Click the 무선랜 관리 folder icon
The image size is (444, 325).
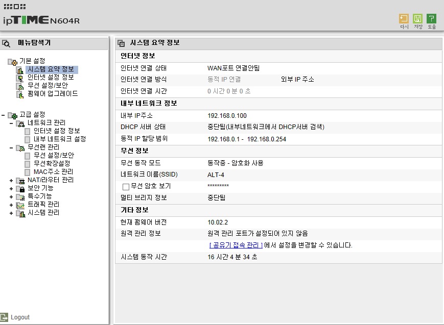(20, 148)
